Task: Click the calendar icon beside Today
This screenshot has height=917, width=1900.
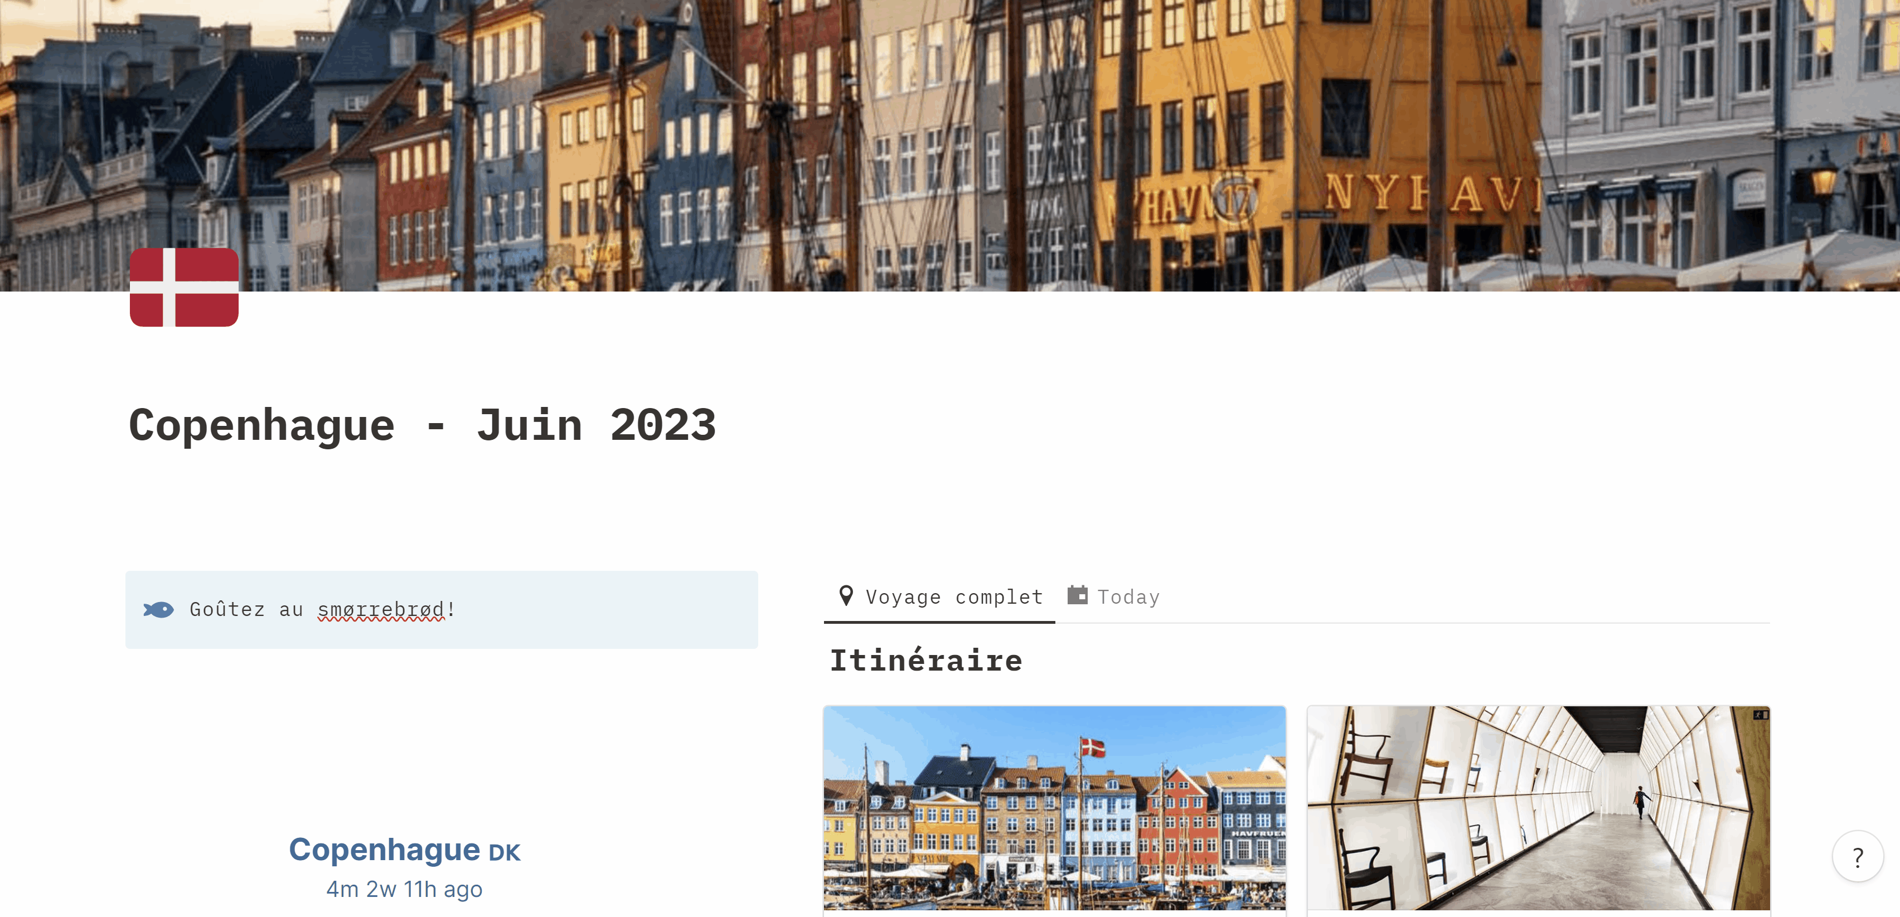Action: pyautogui.click(x=1078, y=595)
